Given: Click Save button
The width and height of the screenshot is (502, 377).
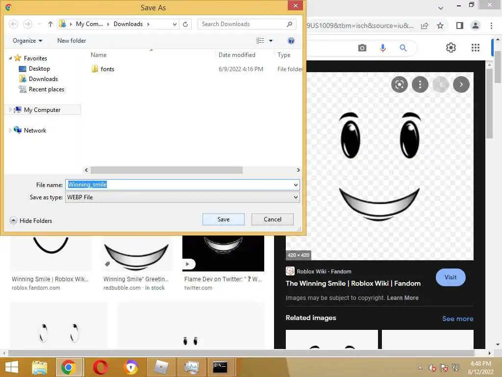Looking at the screenshot, I should tap(224, 219).
